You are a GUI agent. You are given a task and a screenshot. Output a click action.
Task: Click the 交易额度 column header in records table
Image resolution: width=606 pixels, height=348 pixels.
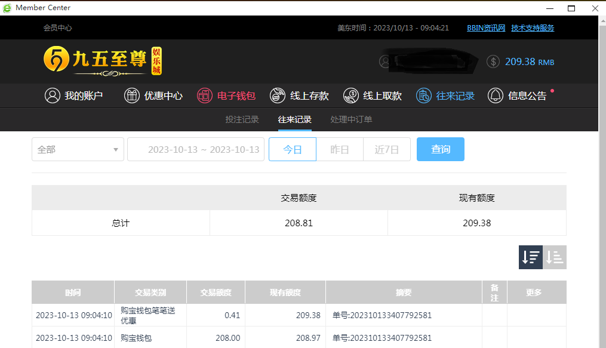216,292
